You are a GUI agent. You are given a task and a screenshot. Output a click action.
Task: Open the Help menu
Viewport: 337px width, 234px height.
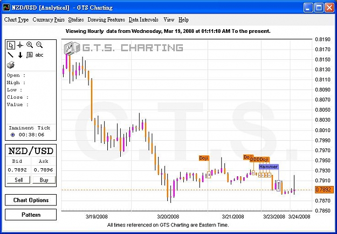(x=183, y=20)
